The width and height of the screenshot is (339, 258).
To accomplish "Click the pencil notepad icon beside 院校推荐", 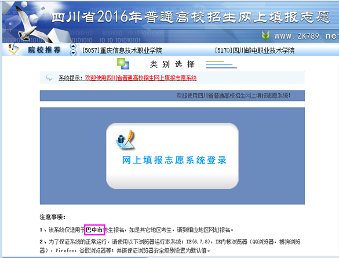I will coord(13,49).
